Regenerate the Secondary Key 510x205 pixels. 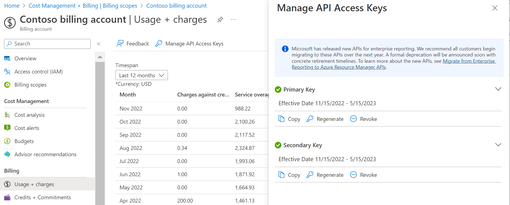click(325, 175)
